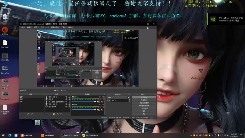
Task: Undock the Scenes panel using its corner icon
Action: coord(43,94)
